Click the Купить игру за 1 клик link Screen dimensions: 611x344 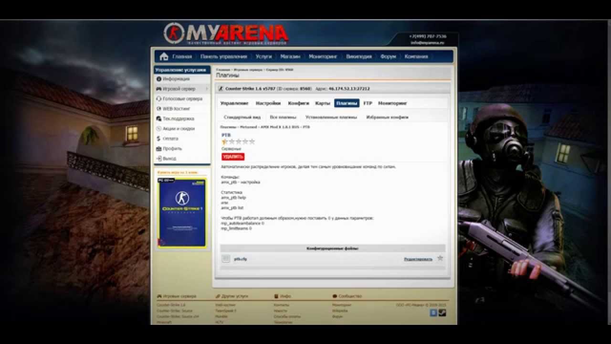178,172
